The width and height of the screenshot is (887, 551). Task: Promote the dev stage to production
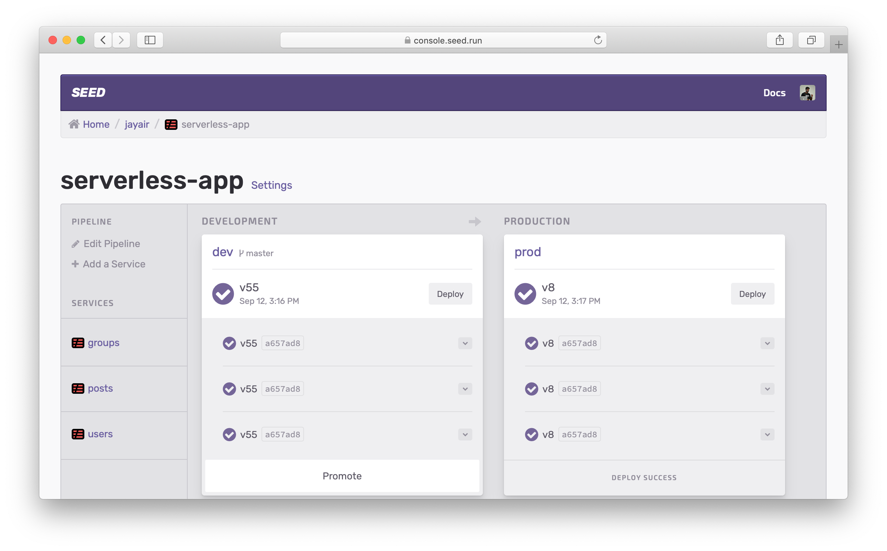click(x=342, y=476)
